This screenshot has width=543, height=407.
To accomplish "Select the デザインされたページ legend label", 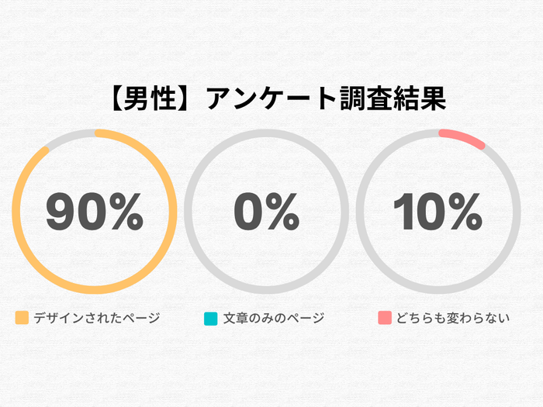I will tap(96, 318).
